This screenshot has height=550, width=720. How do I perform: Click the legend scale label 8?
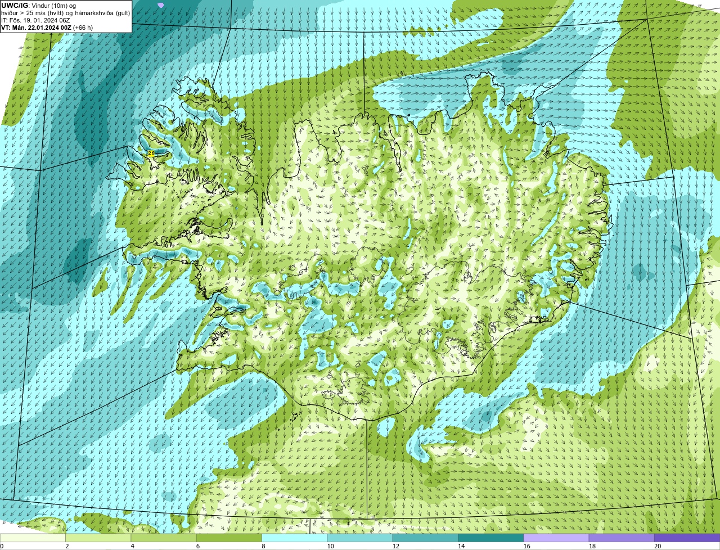pyautogui.click(x=263, y=546)
